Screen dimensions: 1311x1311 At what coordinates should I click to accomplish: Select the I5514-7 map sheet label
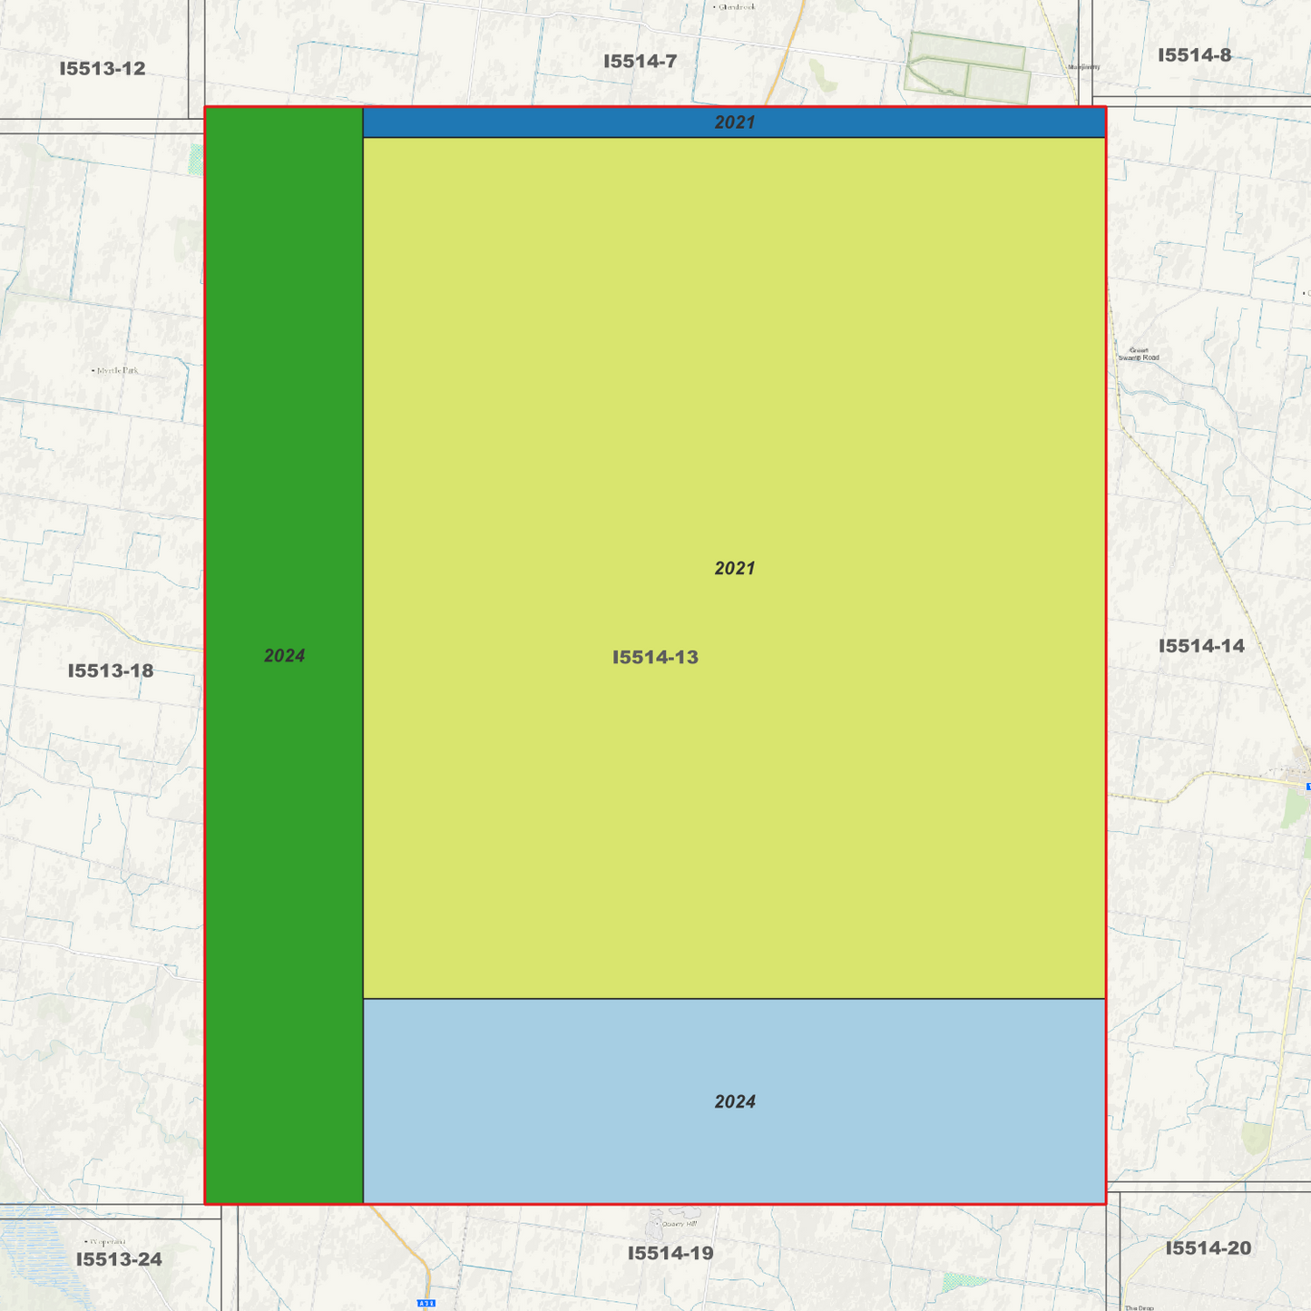click(640, 61)
